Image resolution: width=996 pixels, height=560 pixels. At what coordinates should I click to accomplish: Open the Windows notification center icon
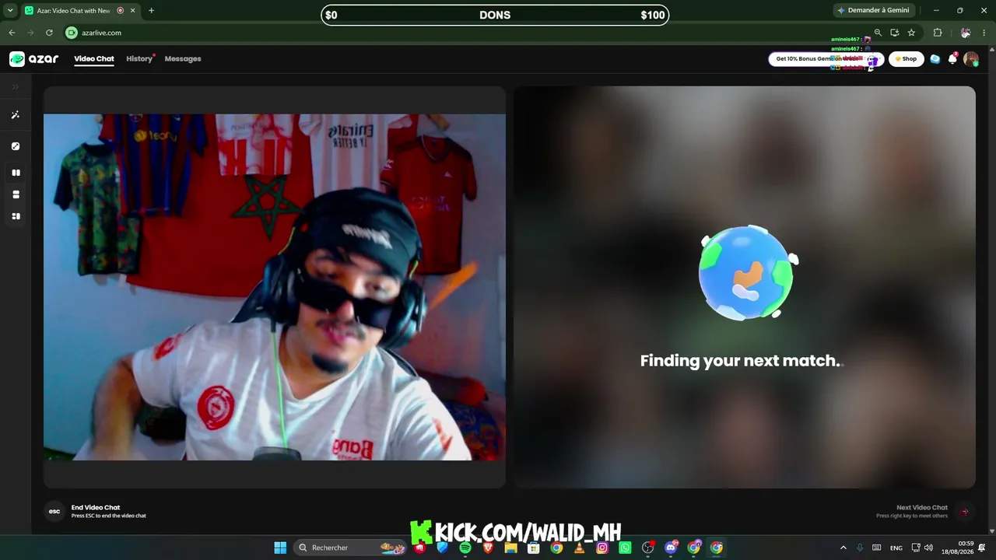tap(982, 548)
